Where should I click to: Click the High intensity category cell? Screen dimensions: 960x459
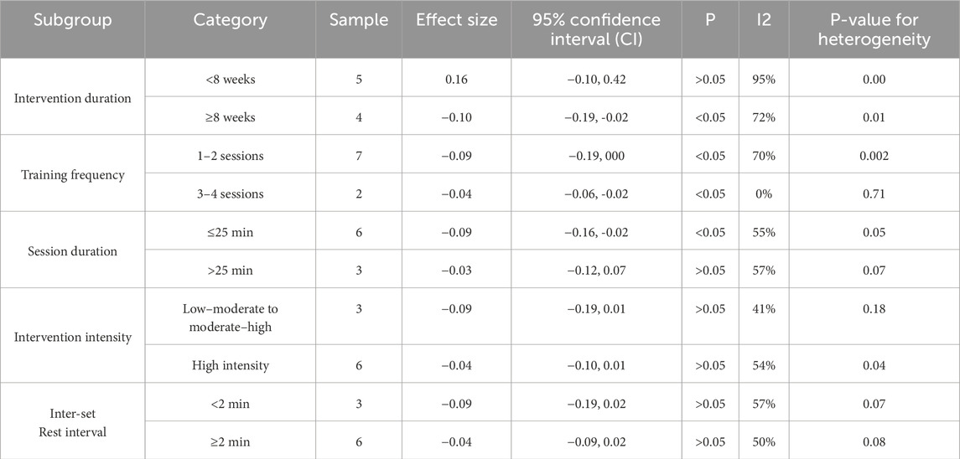coord(231,366)
